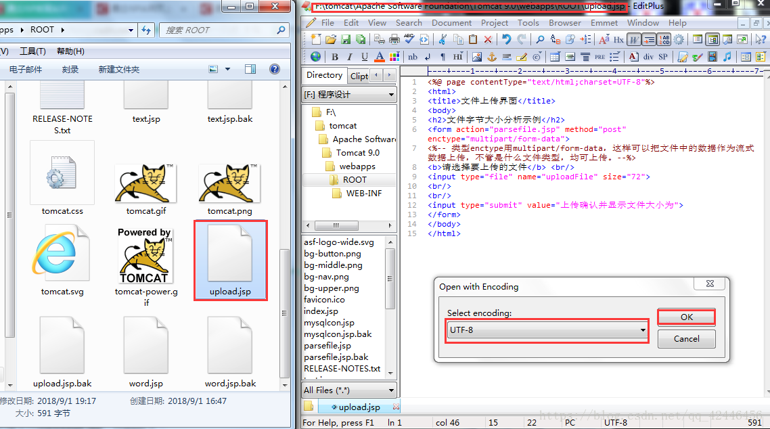This screenshot has height=429, width=770.
Task: Insert image tag with the picture icon
Action: (x=476, y=57)
